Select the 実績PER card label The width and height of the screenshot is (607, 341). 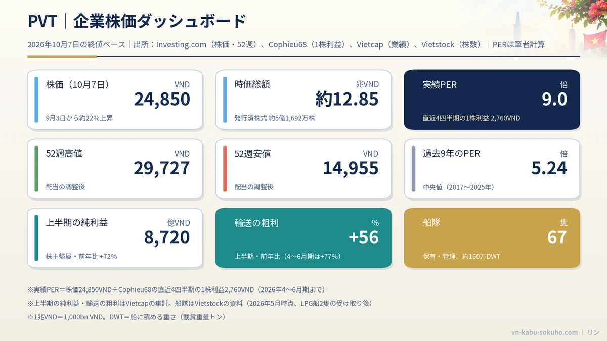point(440,85)
